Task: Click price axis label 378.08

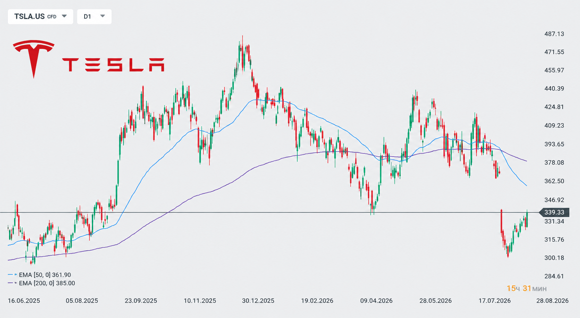Action: point(554,162)
